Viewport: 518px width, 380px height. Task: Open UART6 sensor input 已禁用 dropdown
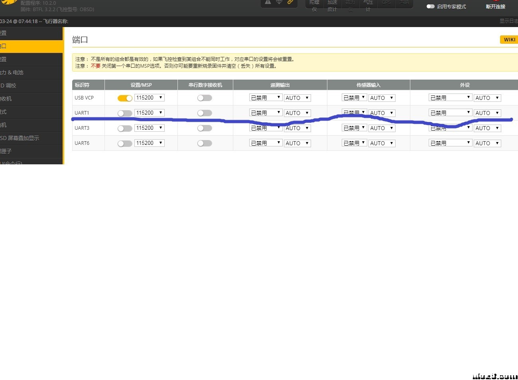[355, 143]
